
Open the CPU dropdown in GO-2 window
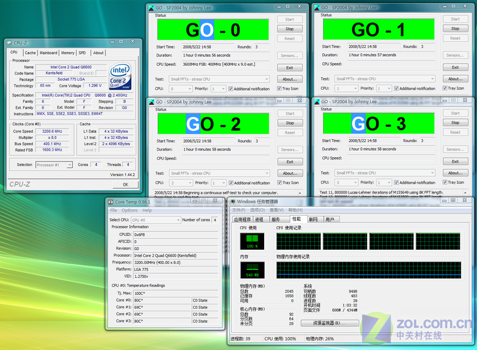(x=181, y=183)
